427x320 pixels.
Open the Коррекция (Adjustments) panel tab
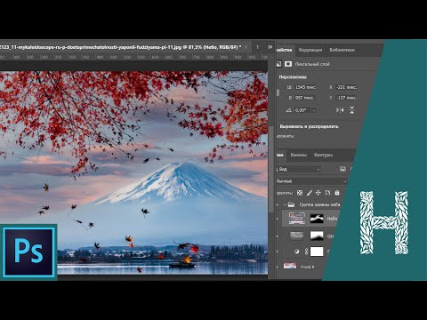[310, 50]
